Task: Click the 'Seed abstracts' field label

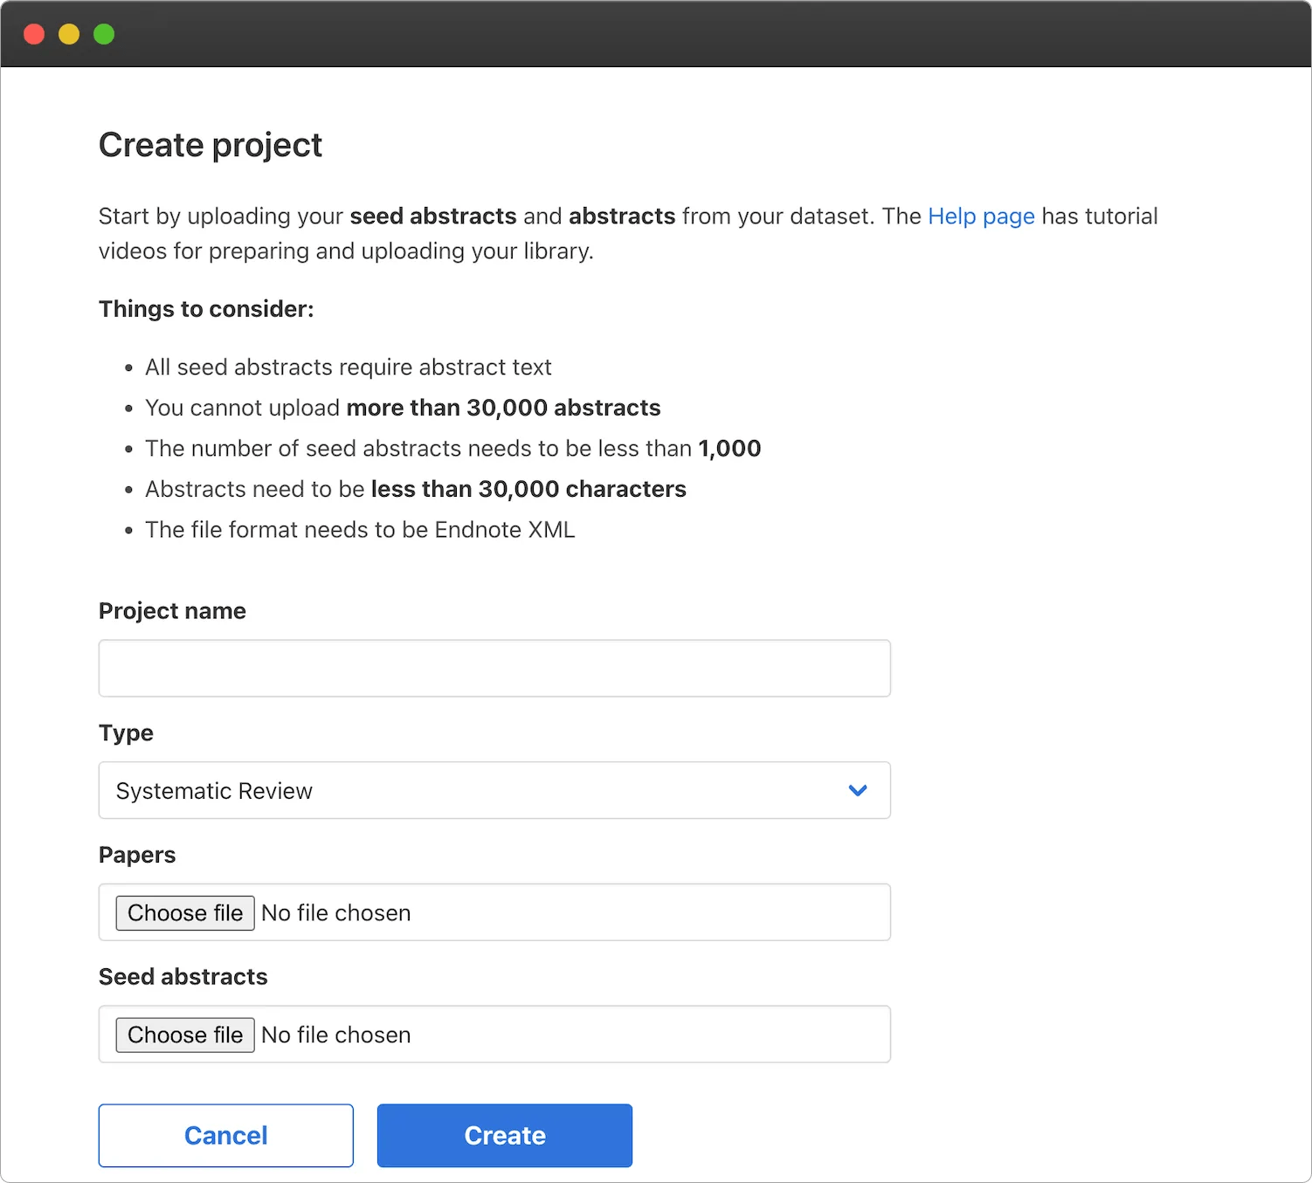Action: point(183,976)
